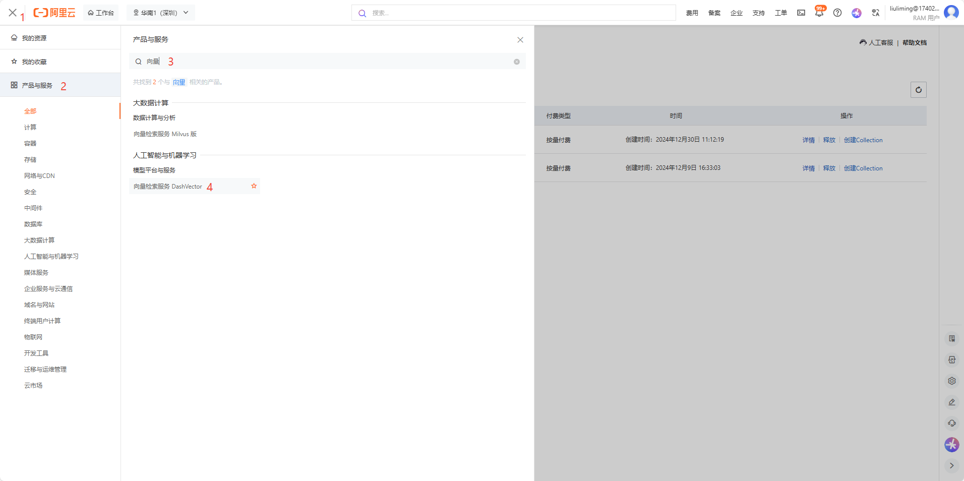Click the help question mark icon

point(837,13)
